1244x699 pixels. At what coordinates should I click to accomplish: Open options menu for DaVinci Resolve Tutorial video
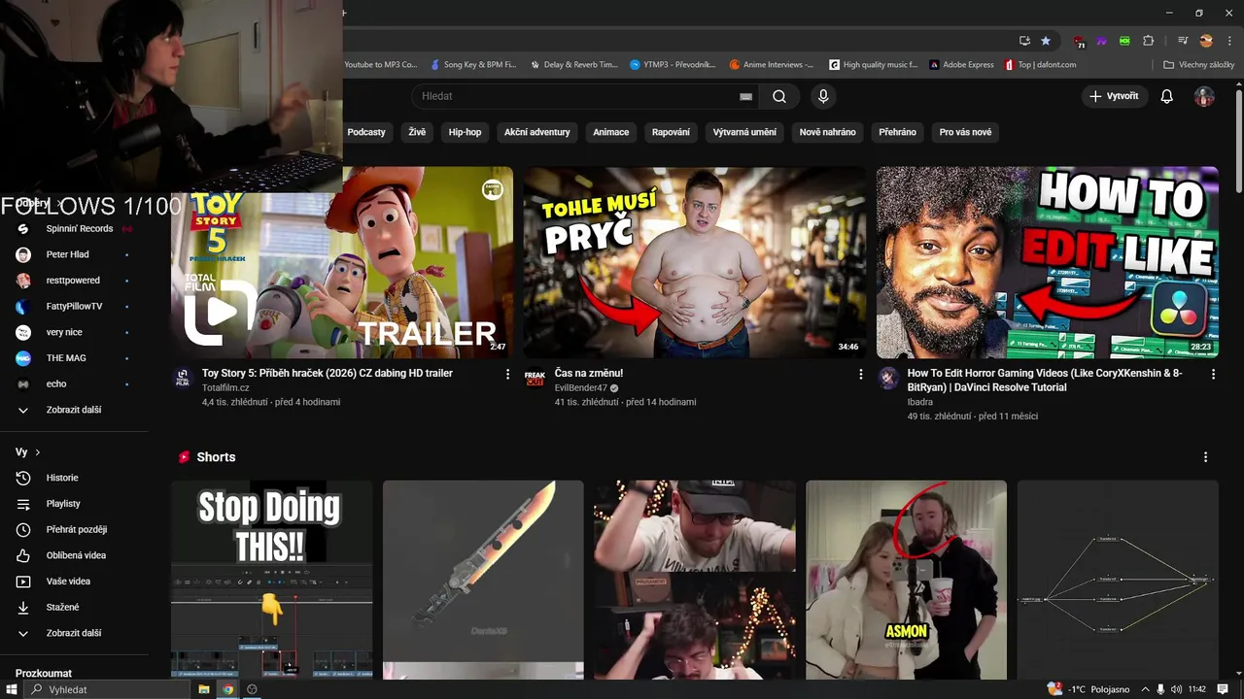pos(1213,374)
